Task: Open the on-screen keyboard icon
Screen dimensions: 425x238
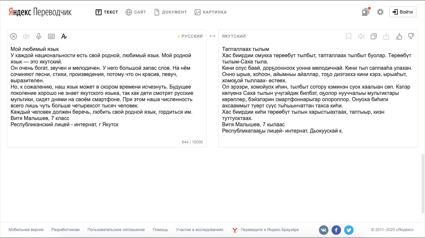Action: pos(51,36)
